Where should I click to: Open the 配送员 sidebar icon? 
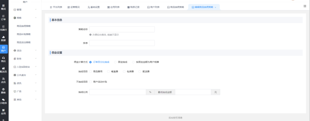4,70
